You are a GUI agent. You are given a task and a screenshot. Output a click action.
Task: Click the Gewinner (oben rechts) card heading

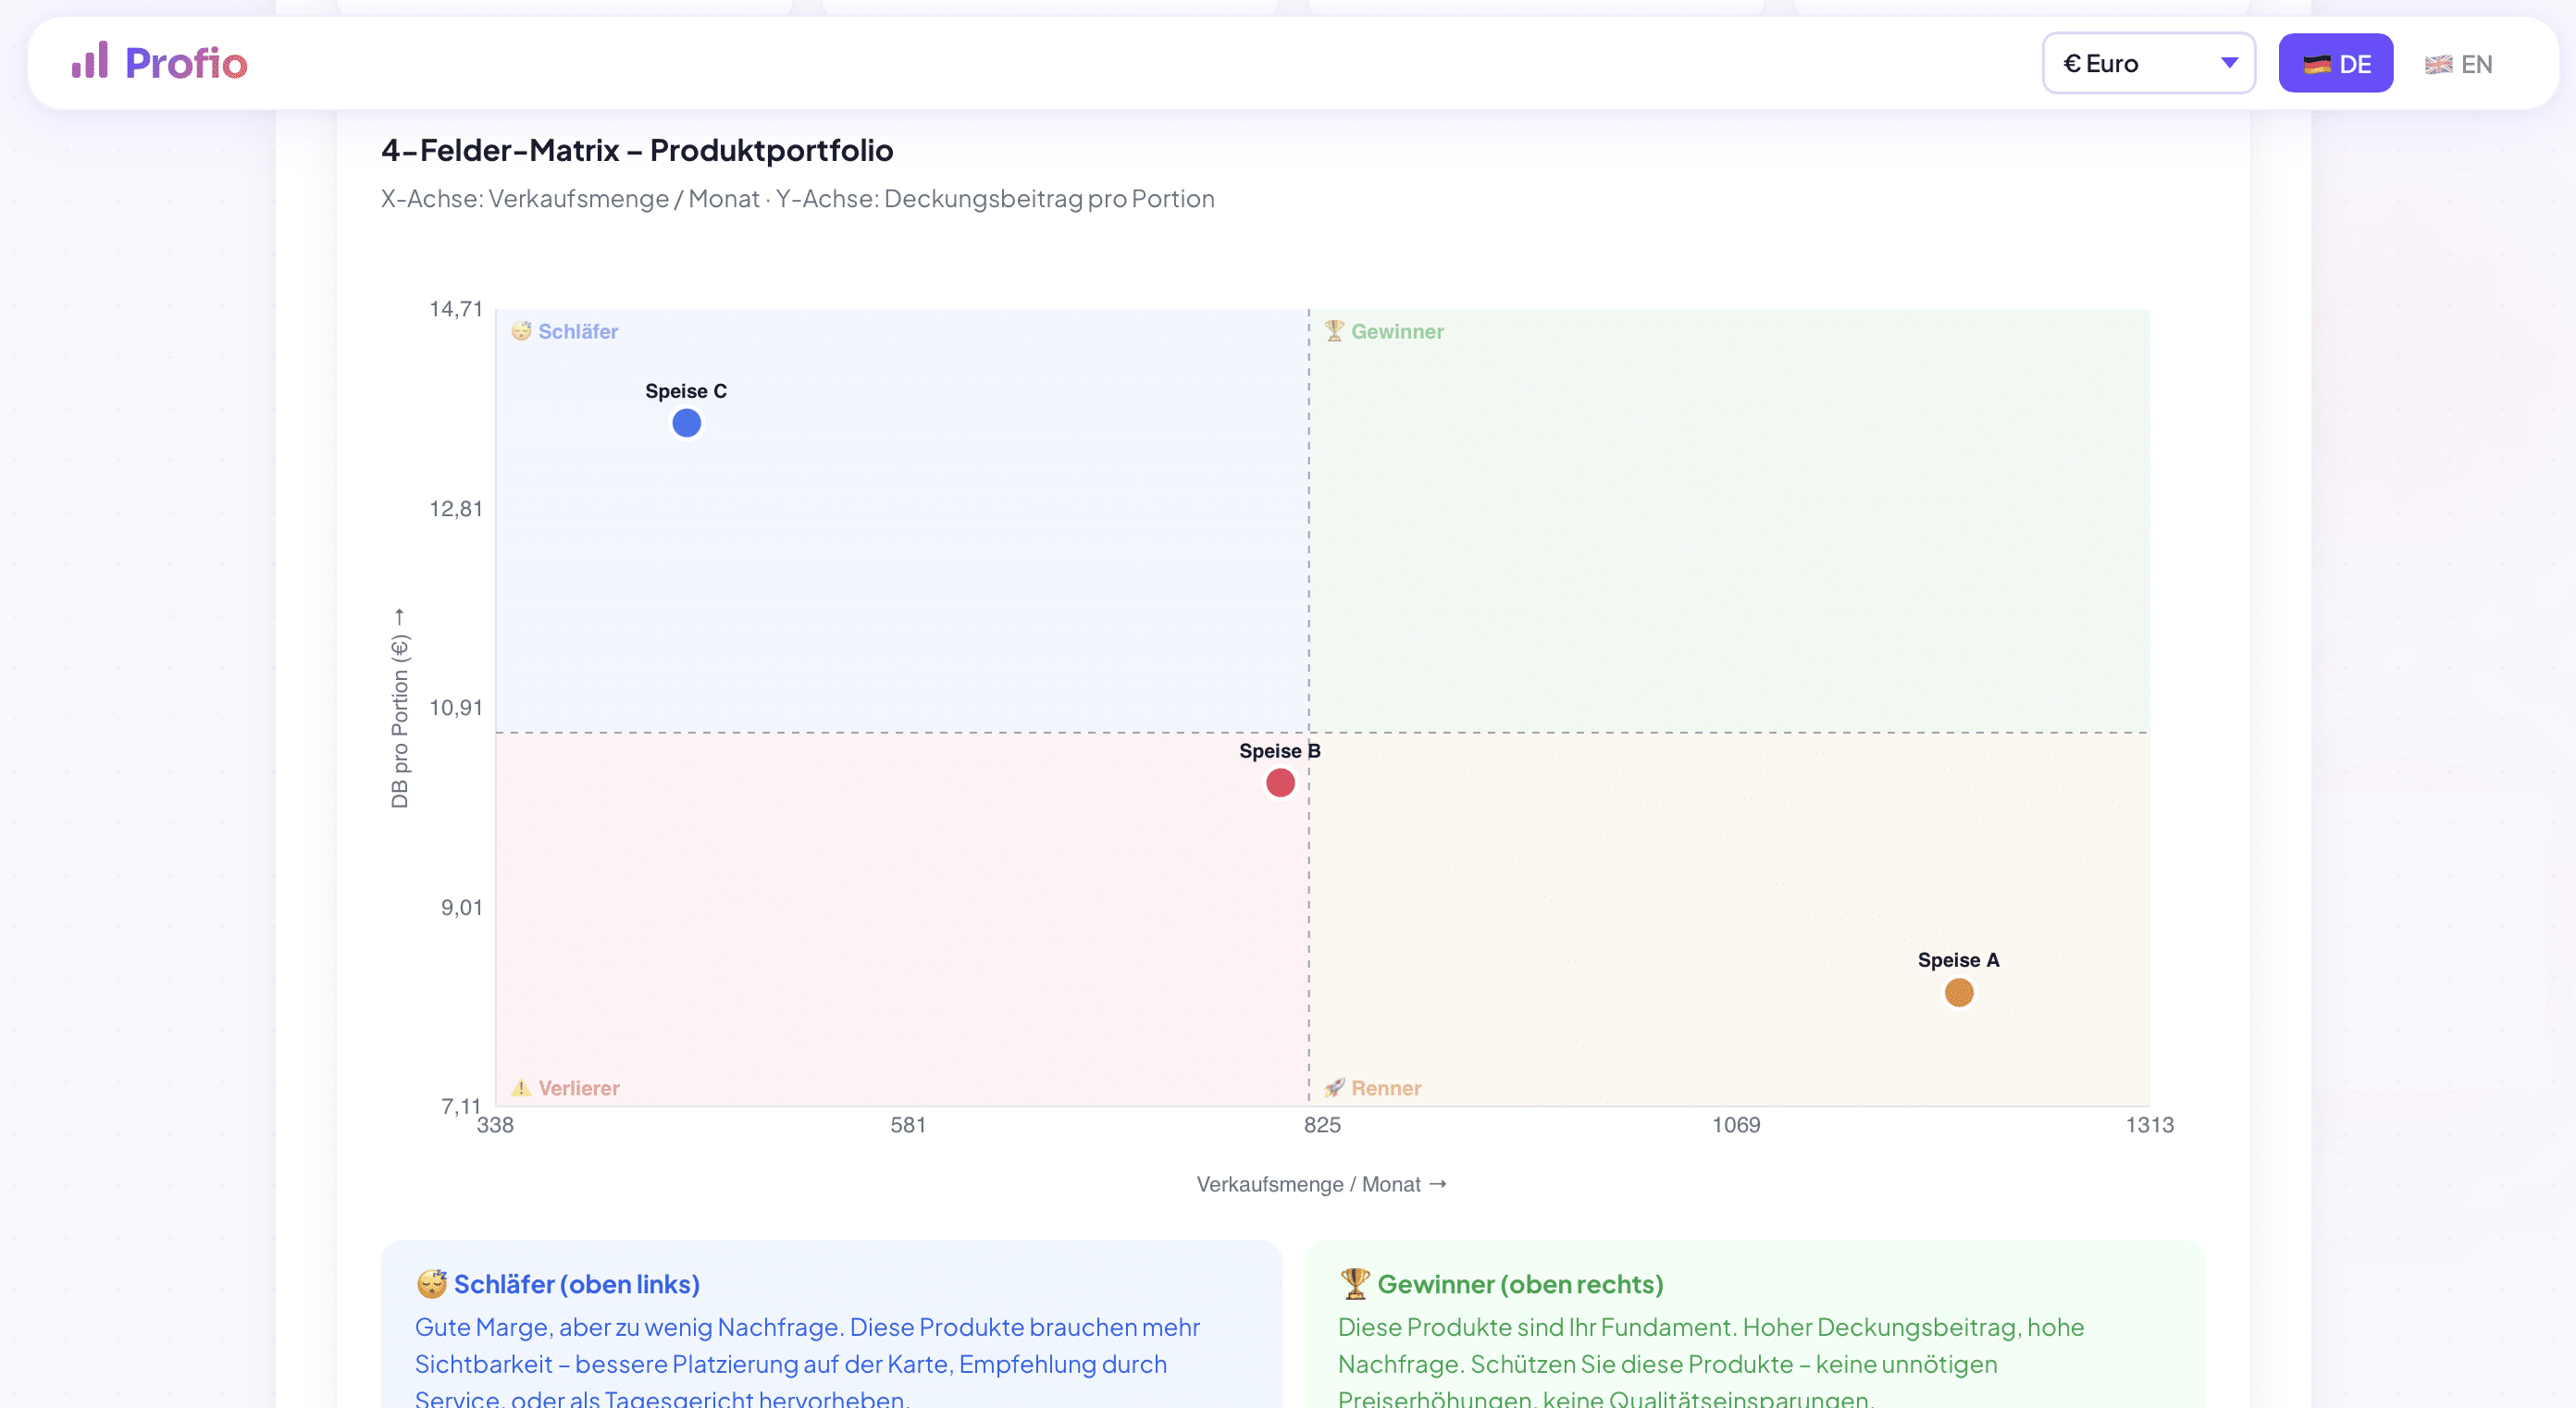coord(1520,1284)
